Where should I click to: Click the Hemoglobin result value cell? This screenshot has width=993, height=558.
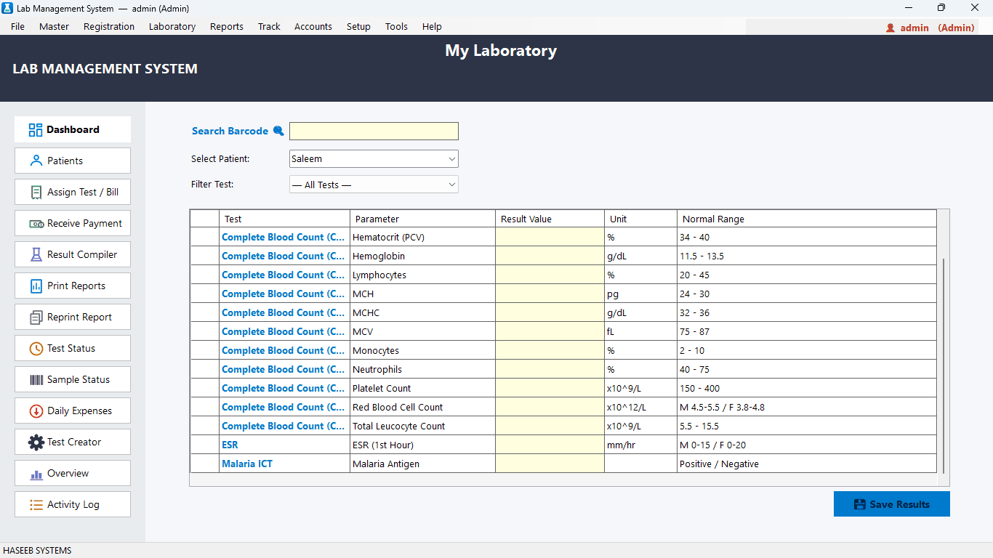[x=550, y=256]
